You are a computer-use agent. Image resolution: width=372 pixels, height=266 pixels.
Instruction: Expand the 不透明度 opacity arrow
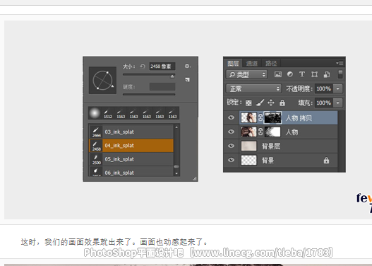[338, 88]
